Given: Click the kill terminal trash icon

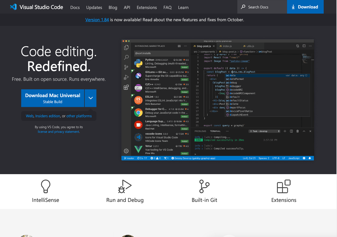Looking at the screenshot, I should tap(298, 131).
